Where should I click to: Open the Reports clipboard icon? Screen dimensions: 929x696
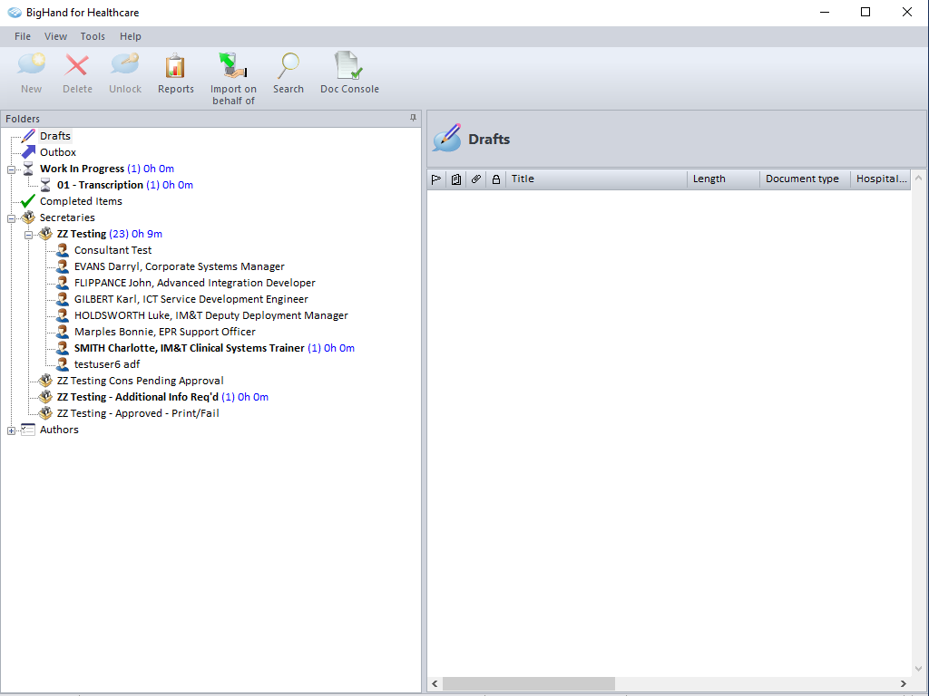click(x=175, y=65)
